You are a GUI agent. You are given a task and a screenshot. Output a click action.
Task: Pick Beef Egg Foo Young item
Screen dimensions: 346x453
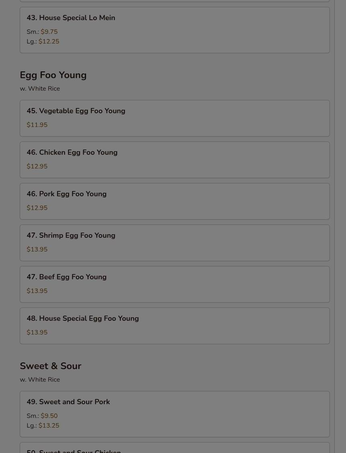click(x=66, y=277)
